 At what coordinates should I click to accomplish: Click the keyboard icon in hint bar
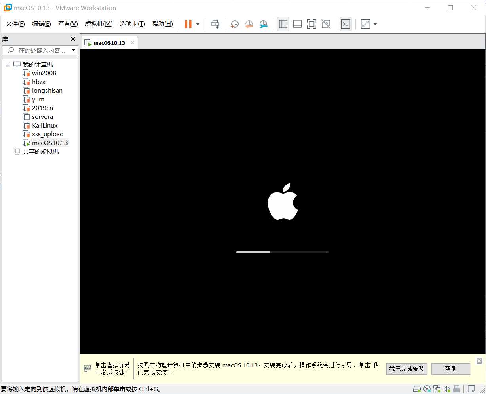click(87, 369)
